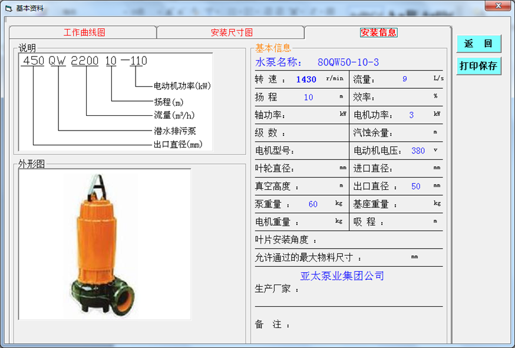The image size is (515, 348).
Task: Click the 吸程 label
Action: coord(368,222)
